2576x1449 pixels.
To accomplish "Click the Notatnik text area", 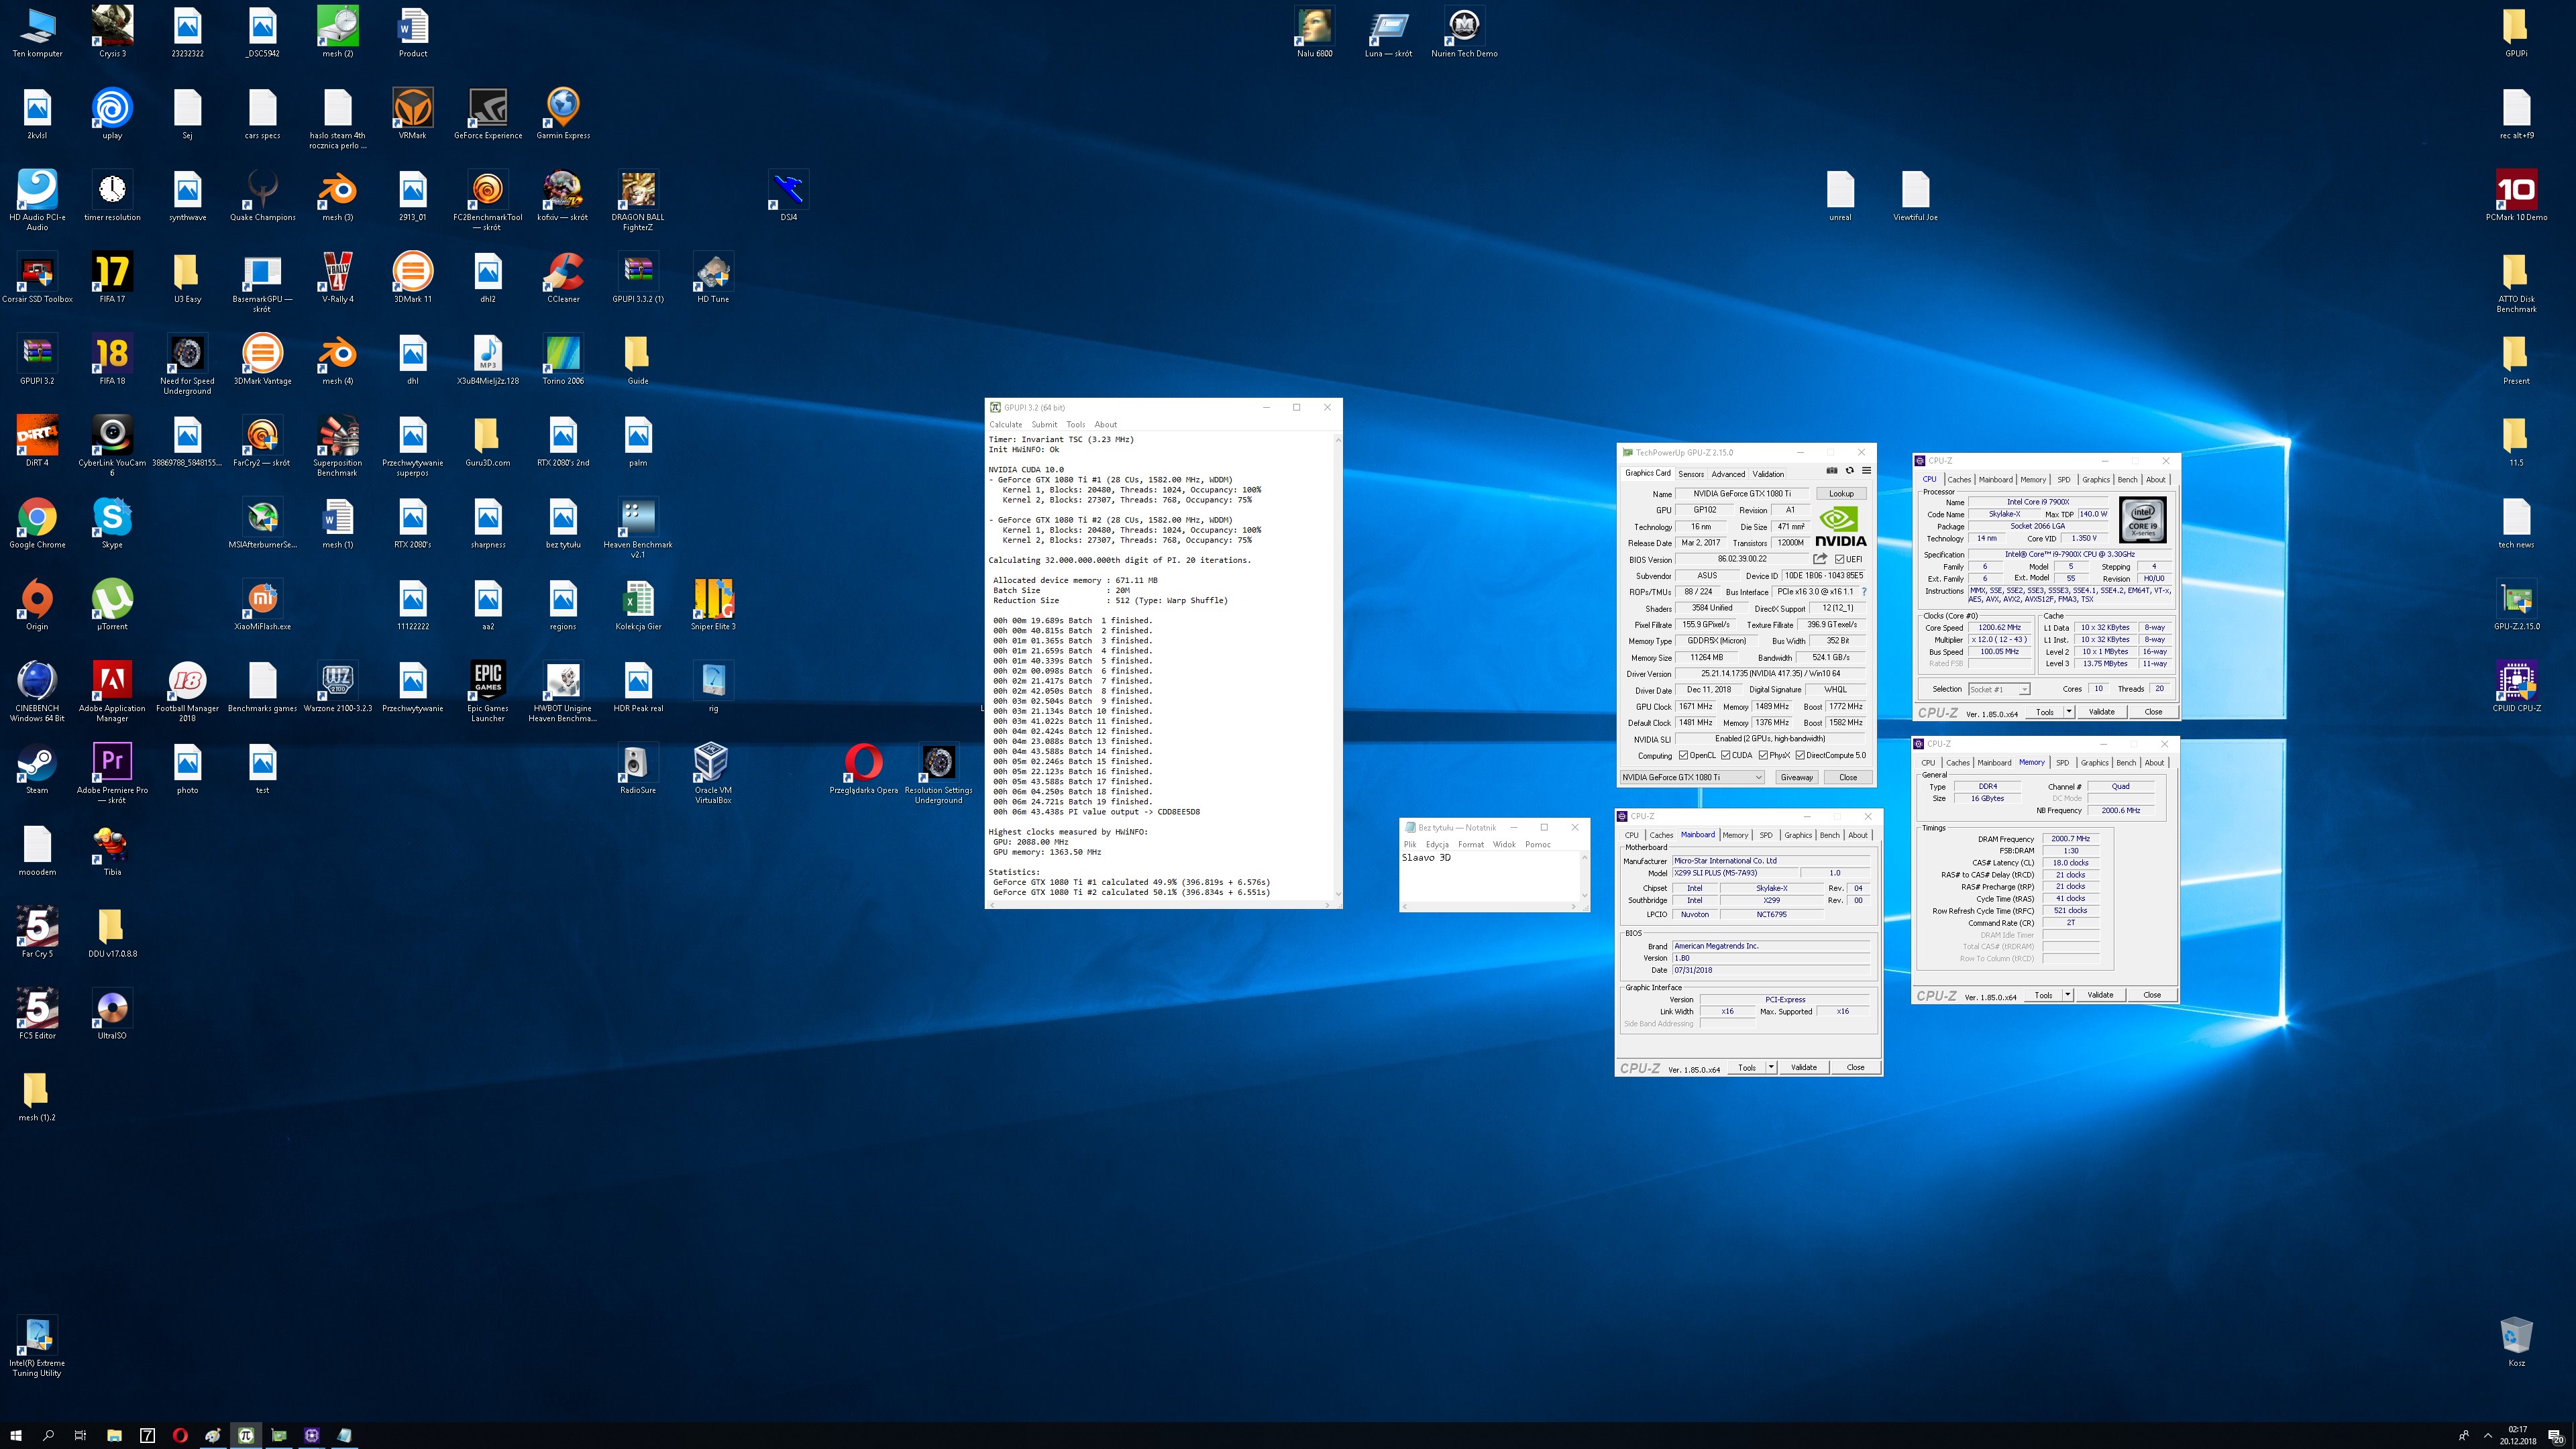I will (x=1489, y=876).
